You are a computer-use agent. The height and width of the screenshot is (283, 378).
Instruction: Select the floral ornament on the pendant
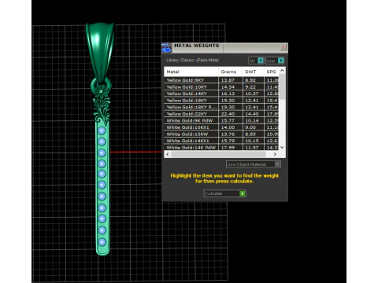point(102,105)
